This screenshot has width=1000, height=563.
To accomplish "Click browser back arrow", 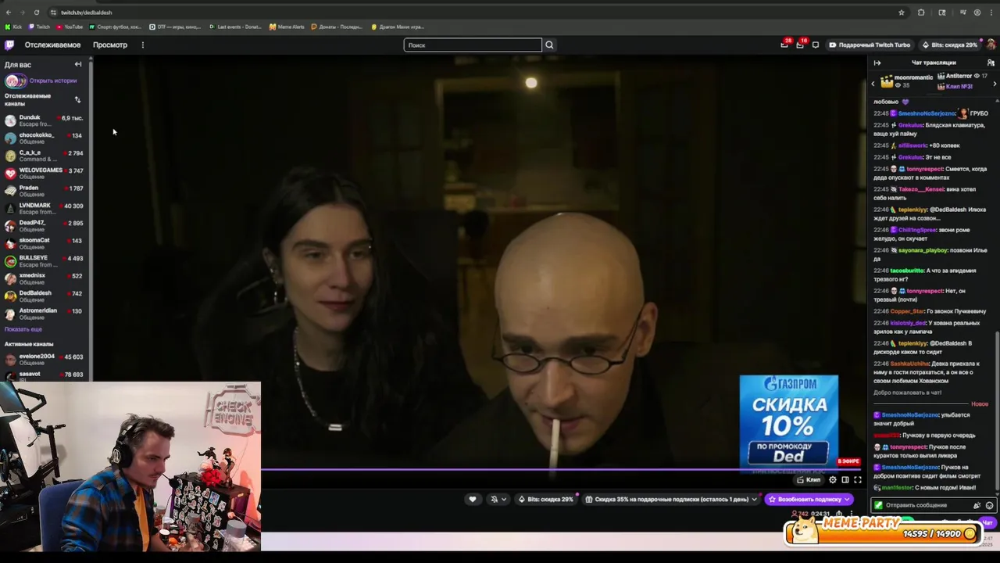I will (9, 13).
